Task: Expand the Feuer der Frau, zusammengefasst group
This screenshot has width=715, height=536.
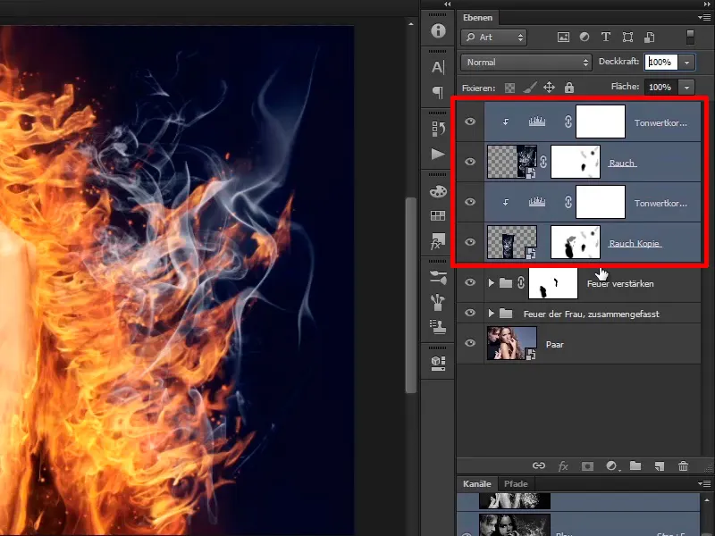Action: [491, 314]
